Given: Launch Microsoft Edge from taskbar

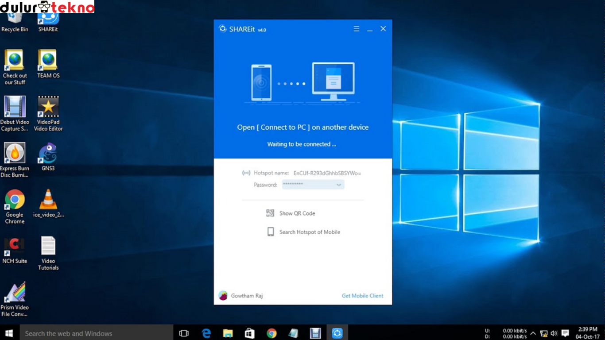Looking at the screenshot, I should (x=206, y=333).
